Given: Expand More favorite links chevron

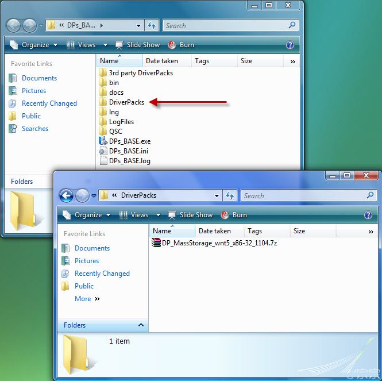Looking at the screenshot, I should coord(97,299).
